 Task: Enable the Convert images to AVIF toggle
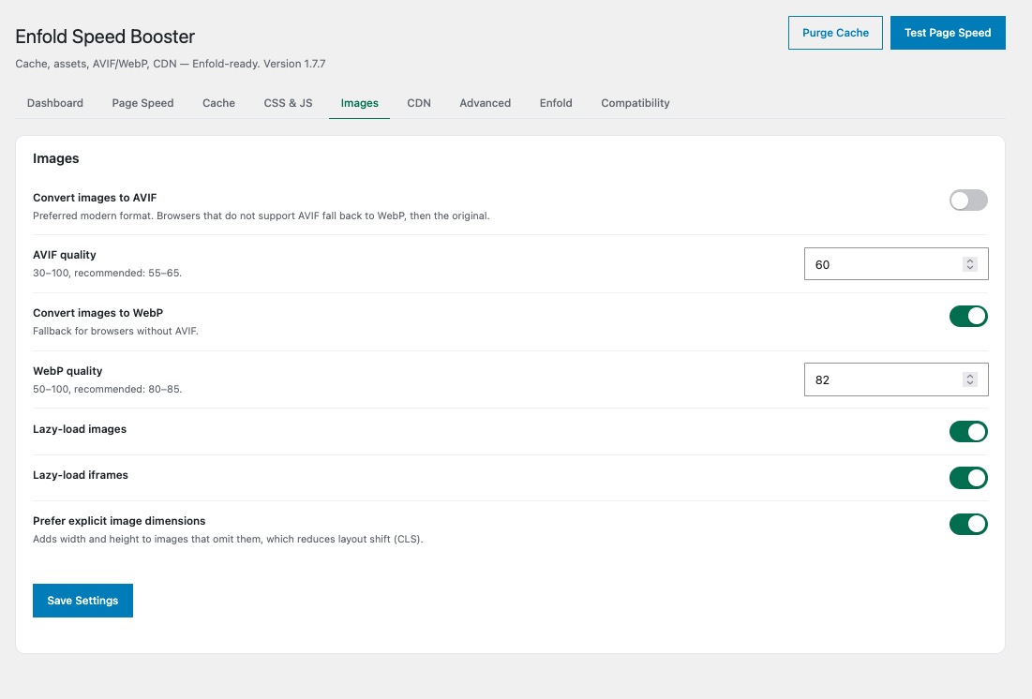(968, 201)
